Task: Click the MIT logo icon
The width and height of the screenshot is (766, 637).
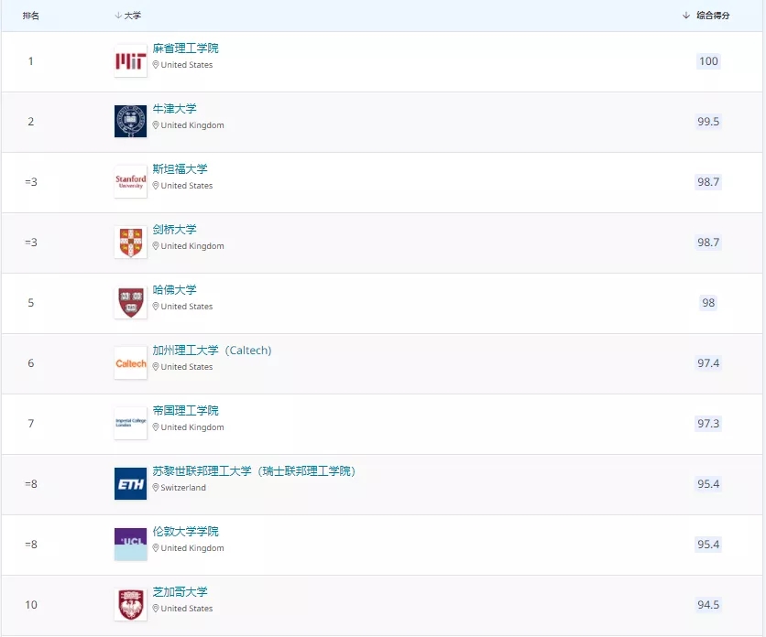Action: tap(130, 61)
